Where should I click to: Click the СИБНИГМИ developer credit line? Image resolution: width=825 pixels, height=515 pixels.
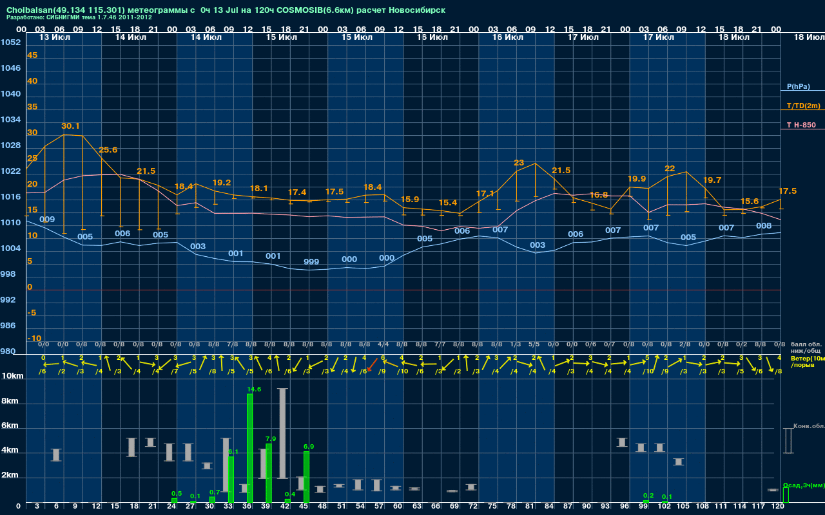[79, 17]
